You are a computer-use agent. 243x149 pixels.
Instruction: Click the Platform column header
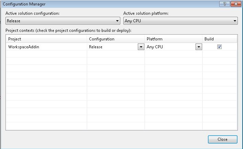pos(174,39)
